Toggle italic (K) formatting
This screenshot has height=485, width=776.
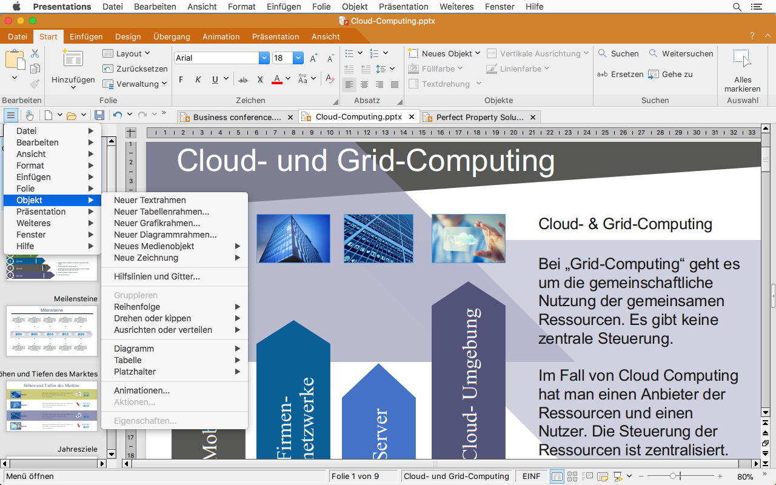[x=198, y=79]
